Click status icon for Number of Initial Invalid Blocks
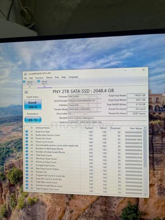165x220 pixels. point(27,152)
